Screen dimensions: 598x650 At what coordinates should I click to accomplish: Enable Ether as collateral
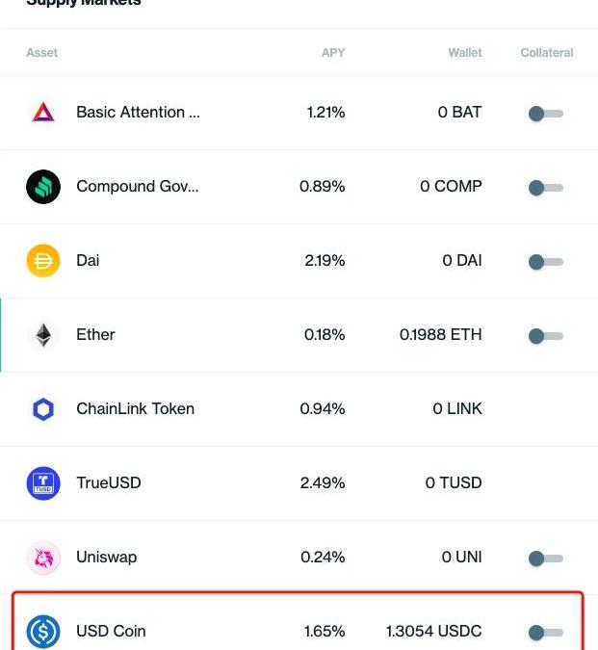tap(545, 336)
